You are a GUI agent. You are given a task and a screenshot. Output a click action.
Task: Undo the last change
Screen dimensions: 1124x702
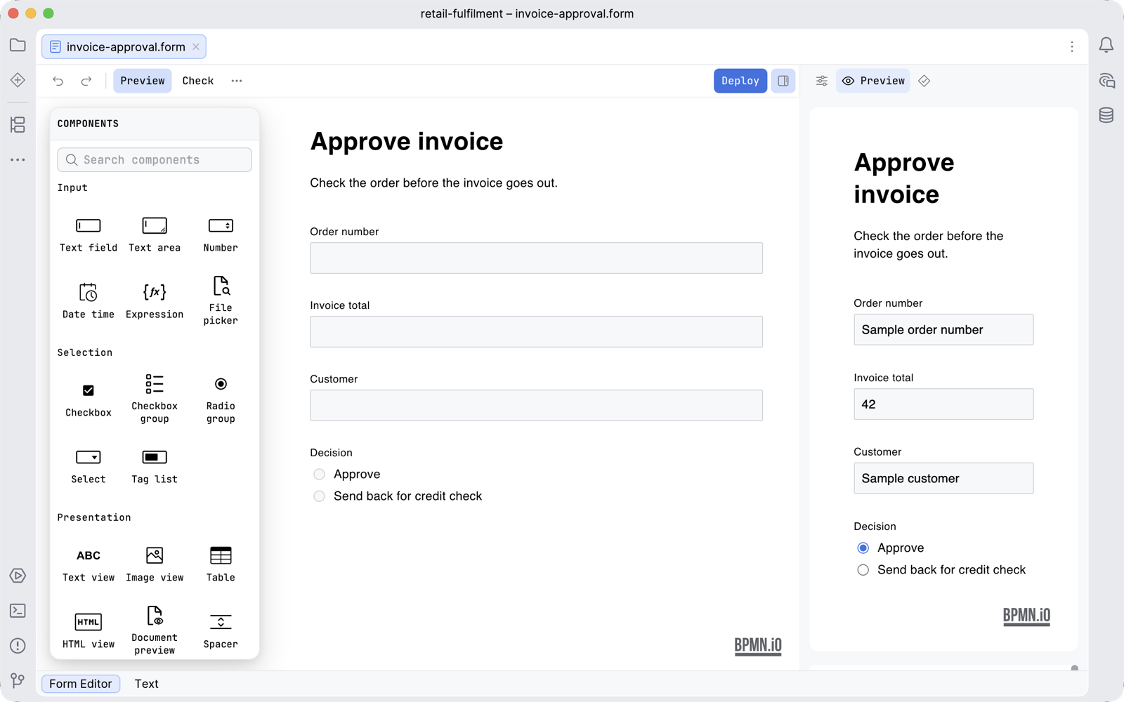point(58,81)
